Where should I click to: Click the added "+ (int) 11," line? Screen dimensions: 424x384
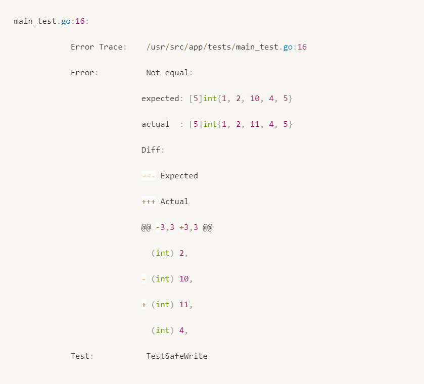coord(168,305)
